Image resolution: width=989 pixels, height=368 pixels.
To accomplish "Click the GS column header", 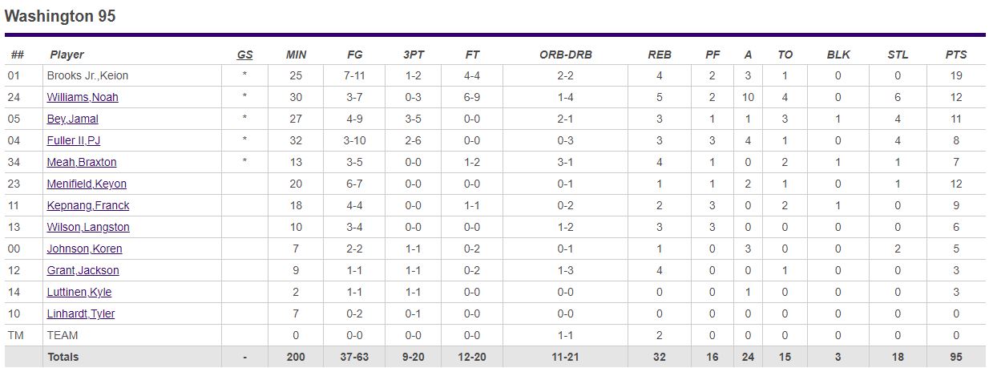I will (244, 55).
